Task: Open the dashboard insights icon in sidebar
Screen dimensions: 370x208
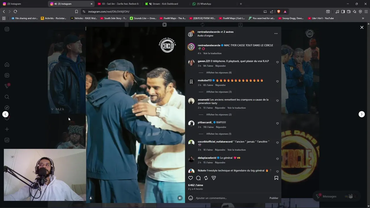Action: (7, 140)
